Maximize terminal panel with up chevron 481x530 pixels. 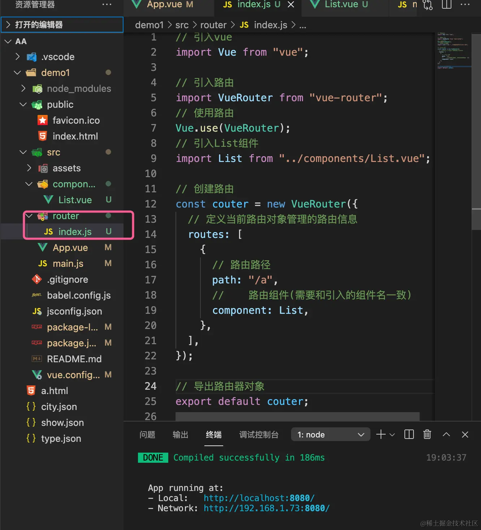pyautogui.click(x=446, y=434)
